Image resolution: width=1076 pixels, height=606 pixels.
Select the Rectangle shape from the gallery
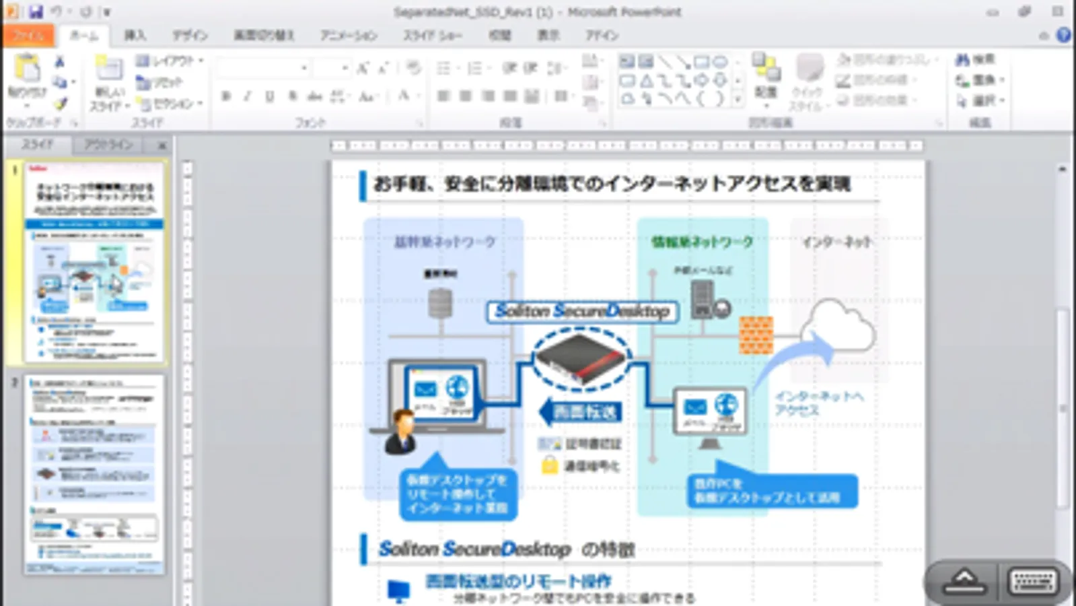(x=701, y=62)
